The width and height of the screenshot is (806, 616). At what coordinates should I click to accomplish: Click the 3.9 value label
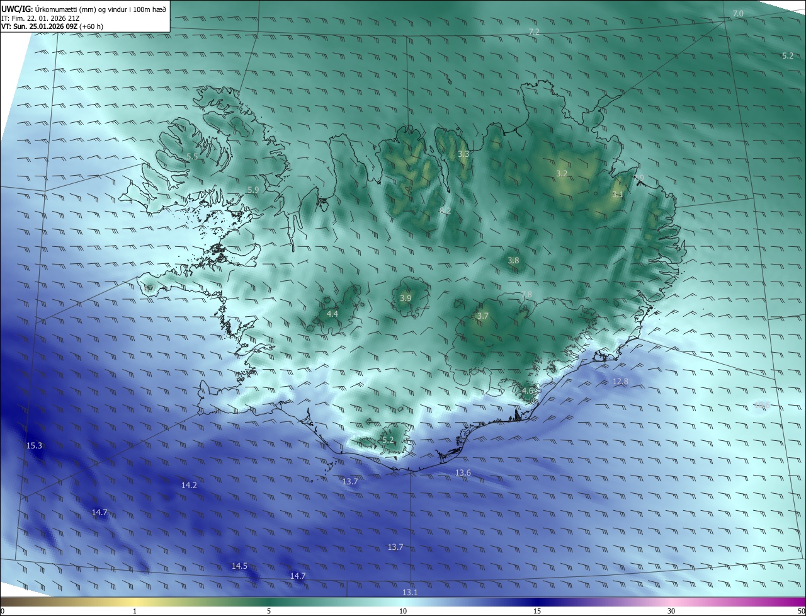coord(406,298)
